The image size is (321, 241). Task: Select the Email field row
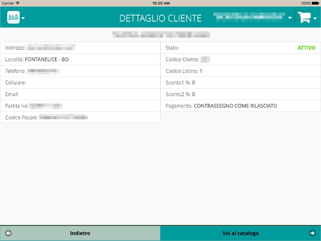pyautogui.click(x=80, y=94)
